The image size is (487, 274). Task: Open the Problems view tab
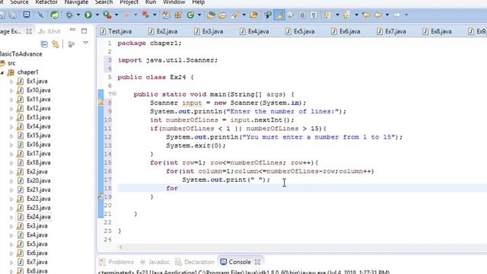(x=116, y=262)
